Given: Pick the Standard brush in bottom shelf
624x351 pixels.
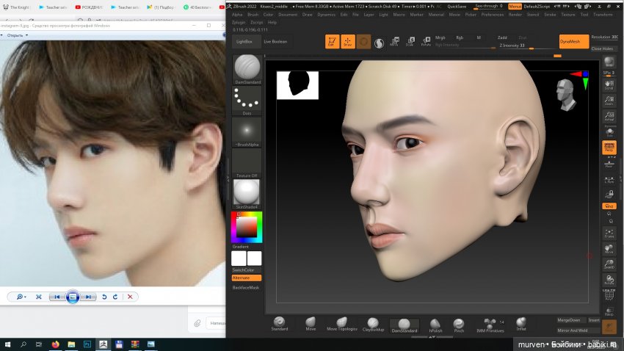Looking at the screenshot, I should pos(280,324).
